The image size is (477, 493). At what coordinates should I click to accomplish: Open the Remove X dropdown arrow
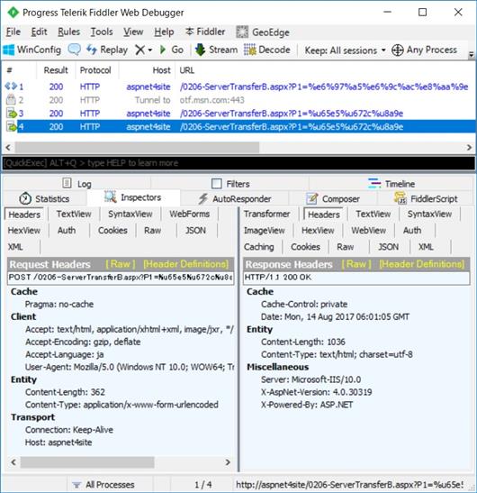pos(149,50)
